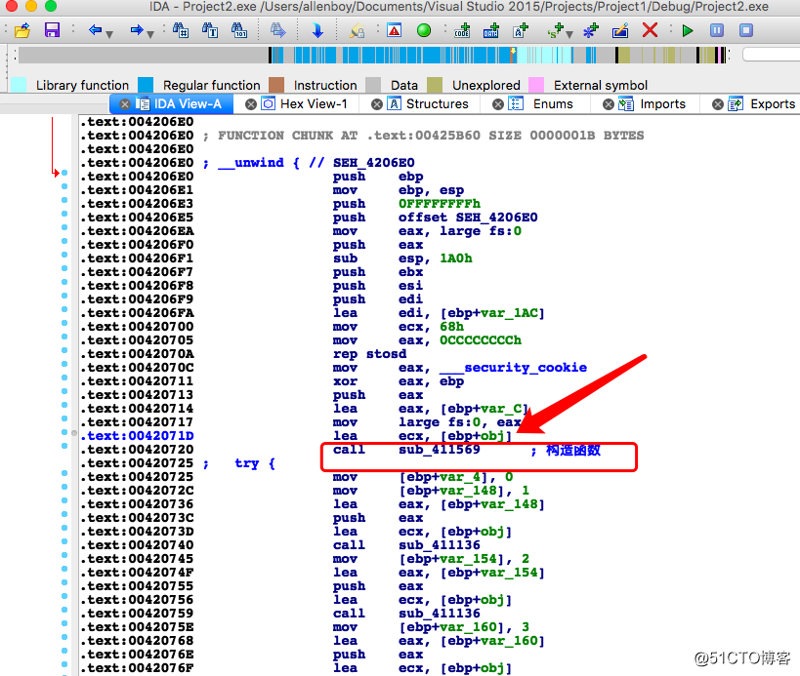Click the binoculars text search icon
This screenshot has height=676, width=800.
pos(210,30)
